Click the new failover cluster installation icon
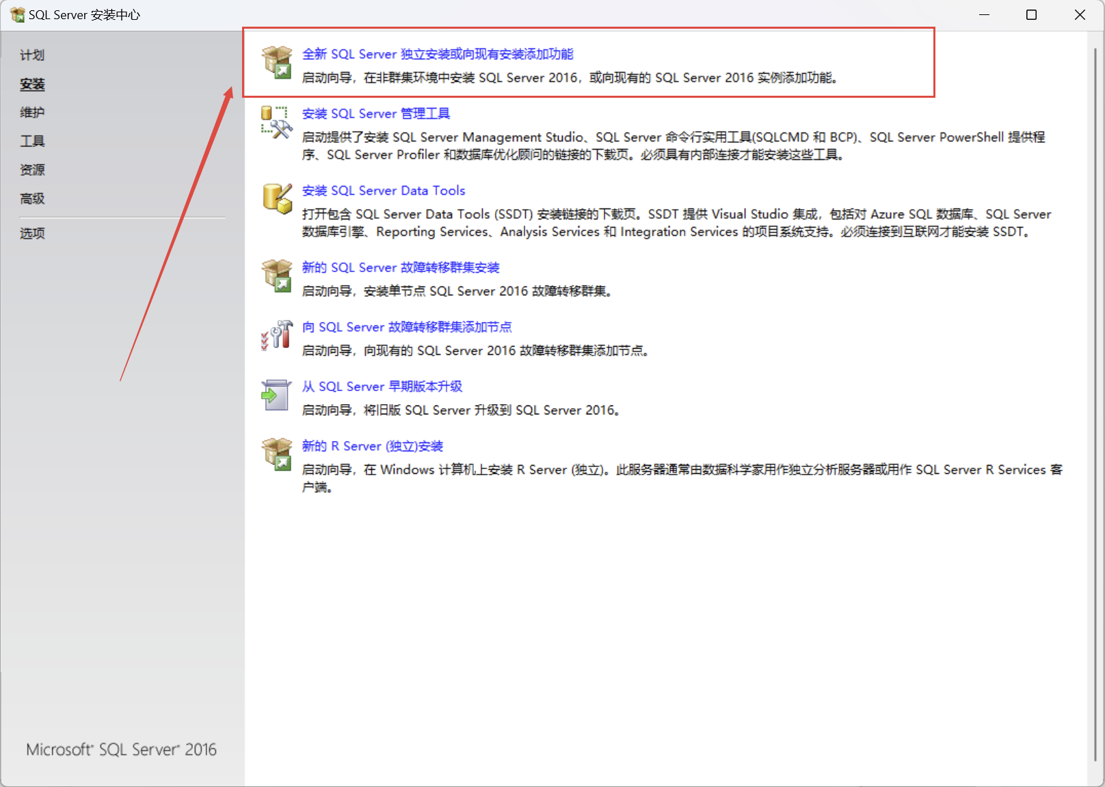Screen dimensions: 1105x787 pos(277,276)
